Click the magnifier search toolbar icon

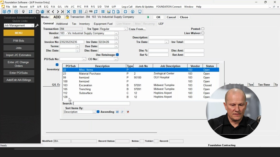pyautogui.click(x=86, y=12)
